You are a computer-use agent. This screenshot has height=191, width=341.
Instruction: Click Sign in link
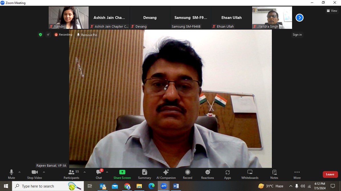[297, 35]
